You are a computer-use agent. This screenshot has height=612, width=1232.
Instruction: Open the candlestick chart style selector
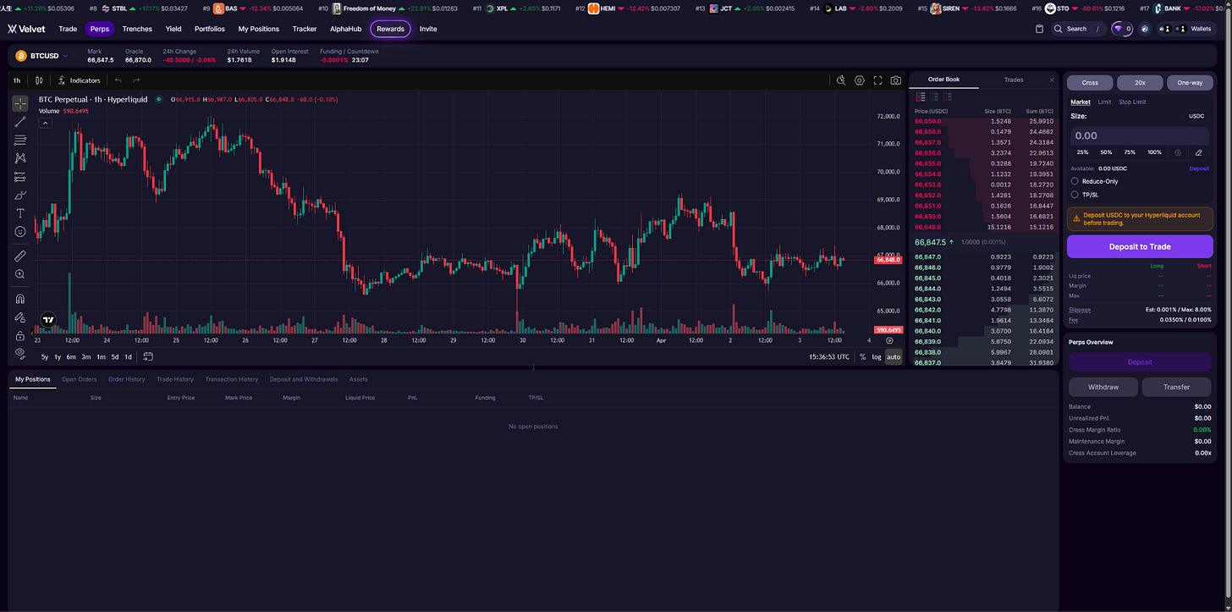coord(39,80)
